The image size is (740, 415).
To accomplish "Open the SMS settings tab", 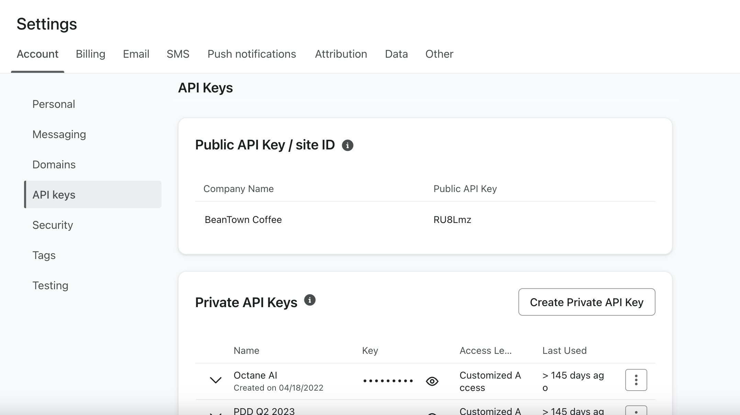I will coord(178,54).
